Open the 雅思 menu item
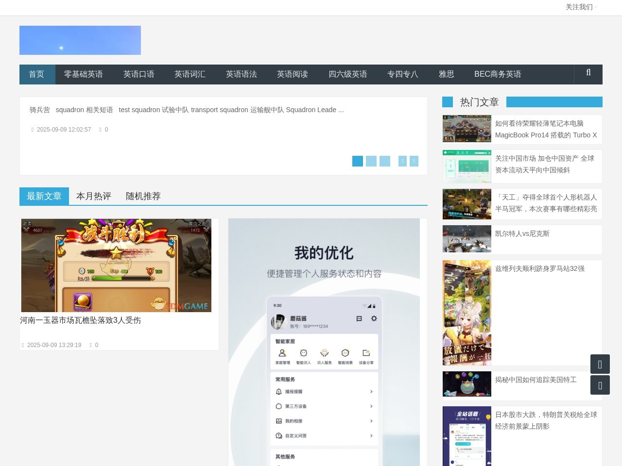Screen dimensions: 622x466 447,74
